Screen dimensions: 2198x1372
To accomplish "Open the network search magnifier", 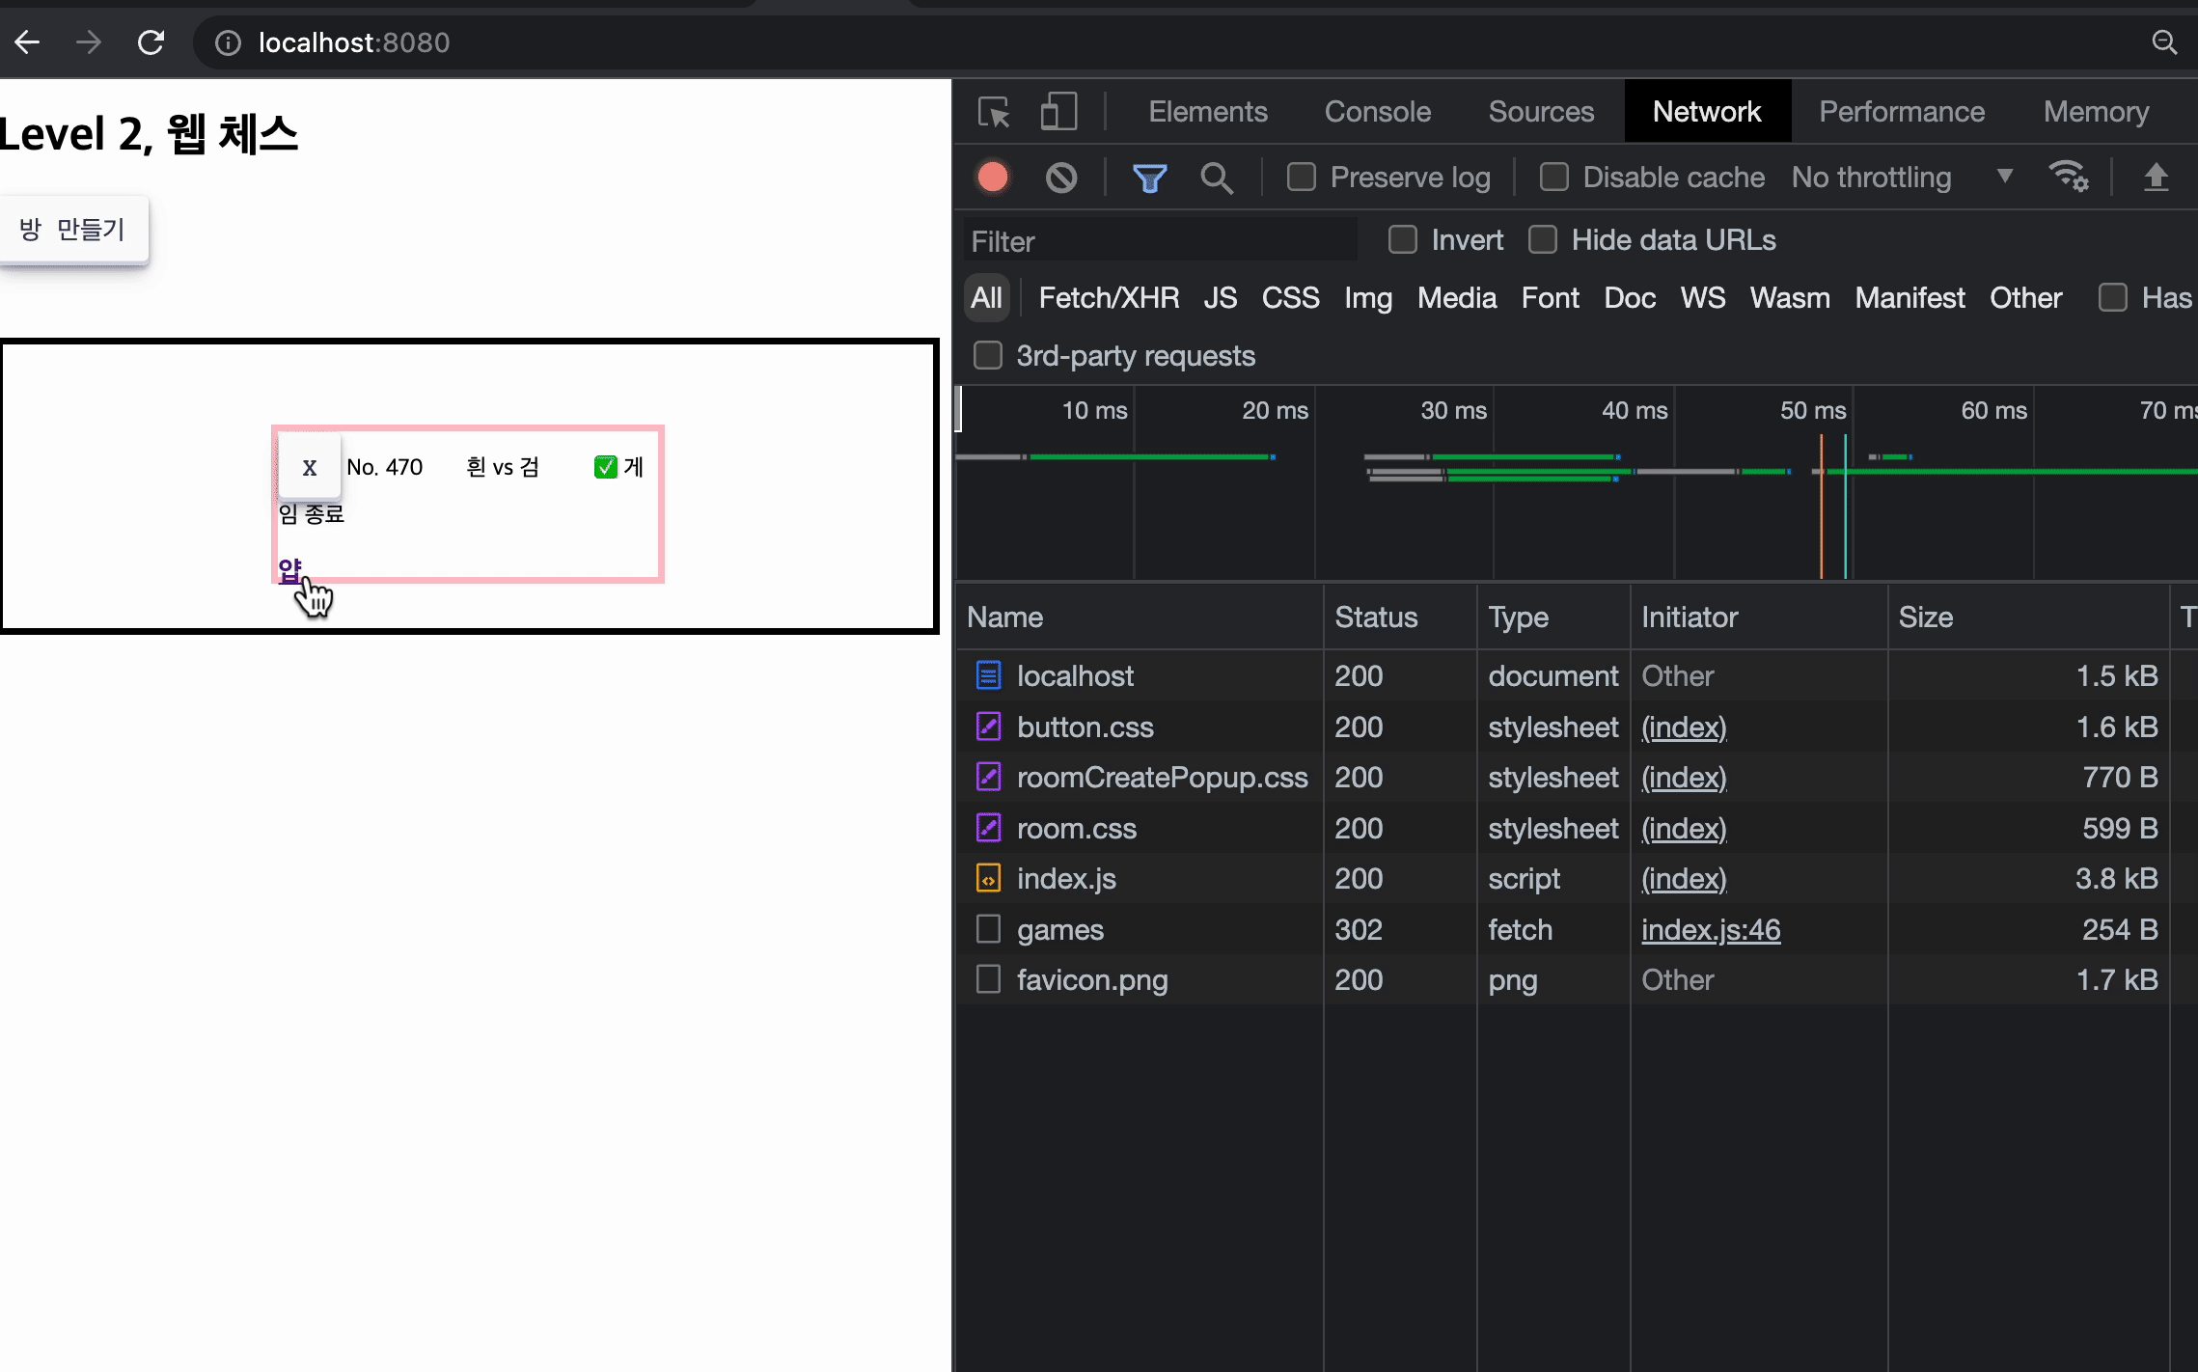I will pyautogui.click(x=1216, y=178).
